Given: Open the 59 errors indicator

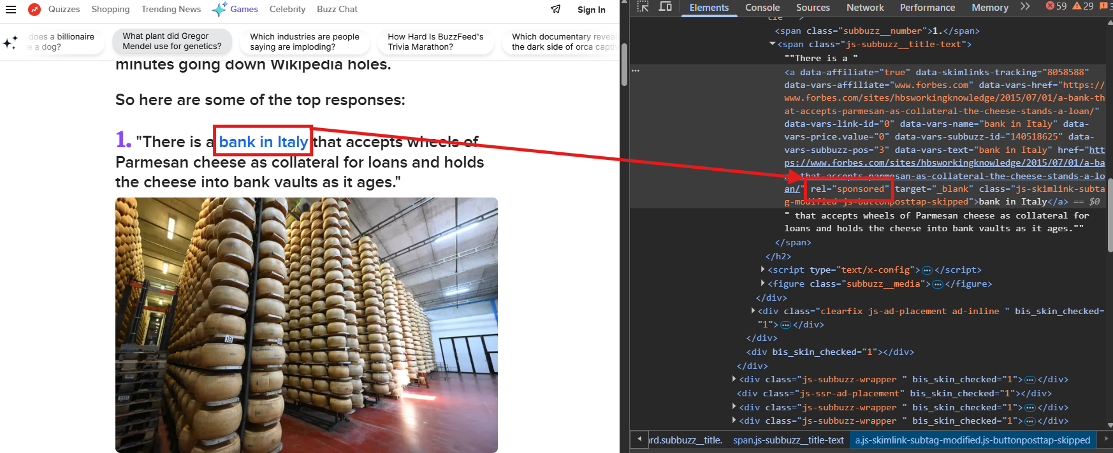Looking at the screenshot, I should [x=1056, y=6].
